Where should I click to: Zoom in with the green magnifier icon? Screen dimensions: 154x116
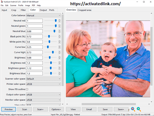139,109
